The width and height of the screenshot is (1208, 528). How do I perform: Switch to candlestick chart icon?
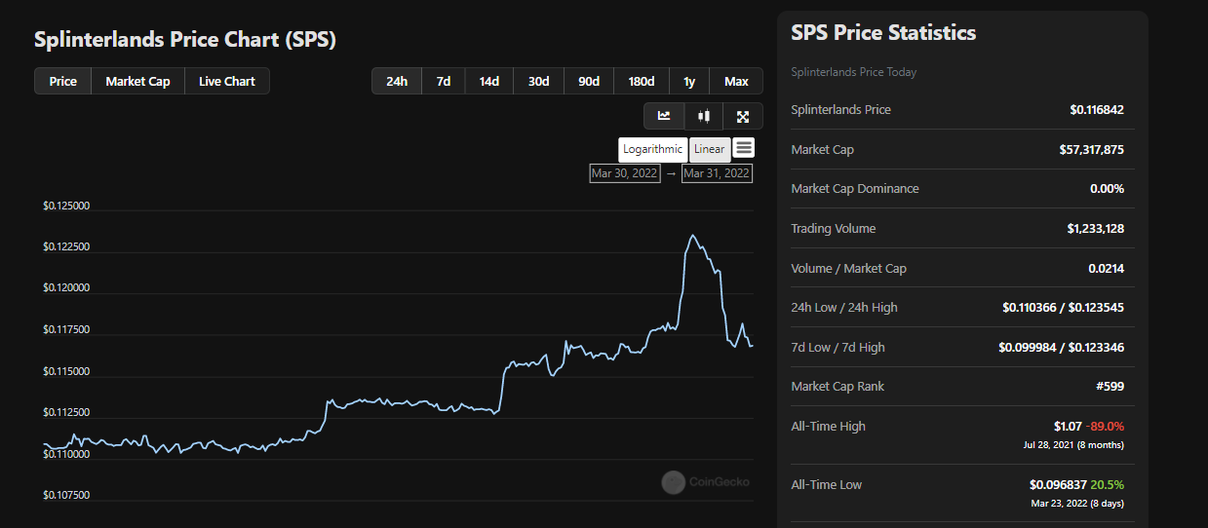(704, 116)
